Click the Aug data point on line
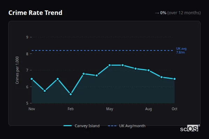Image resolution: width=209 pixels, height=139 pixels. (x=148, y=70)
